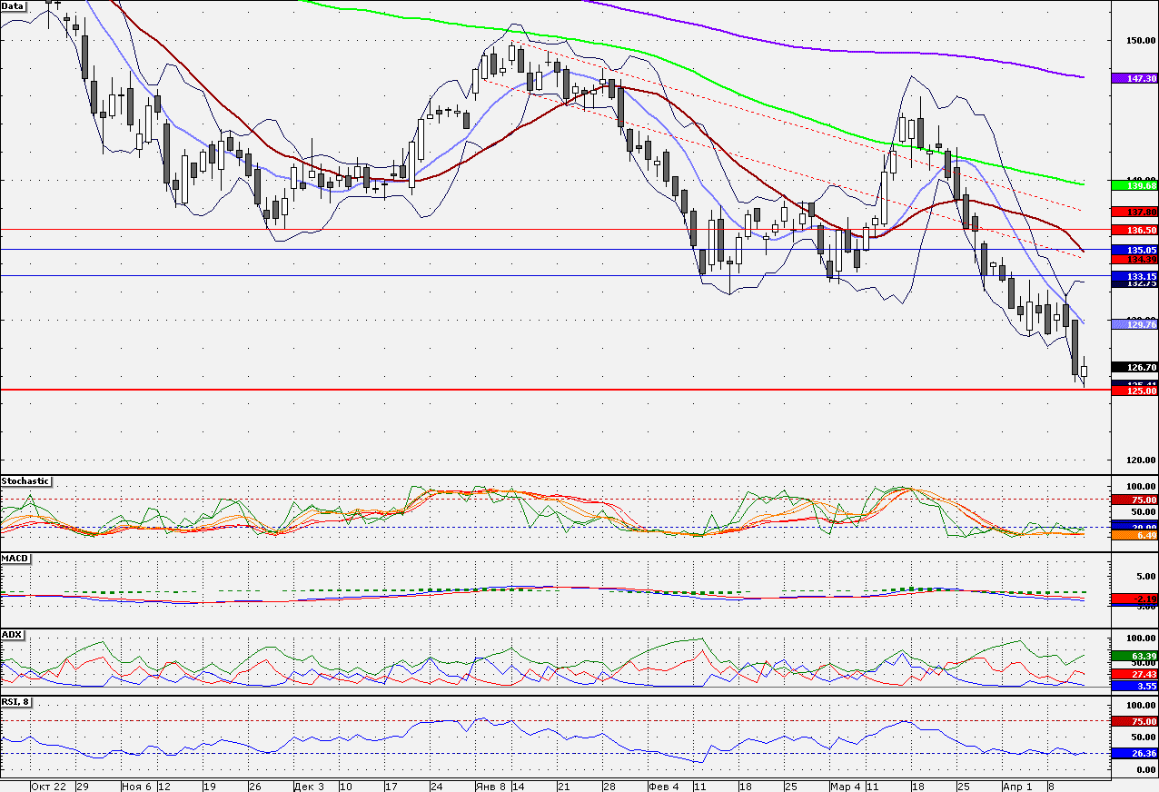The image size is (1159, 792).
Task: Click the Data panel label
Action: [14, 5]
